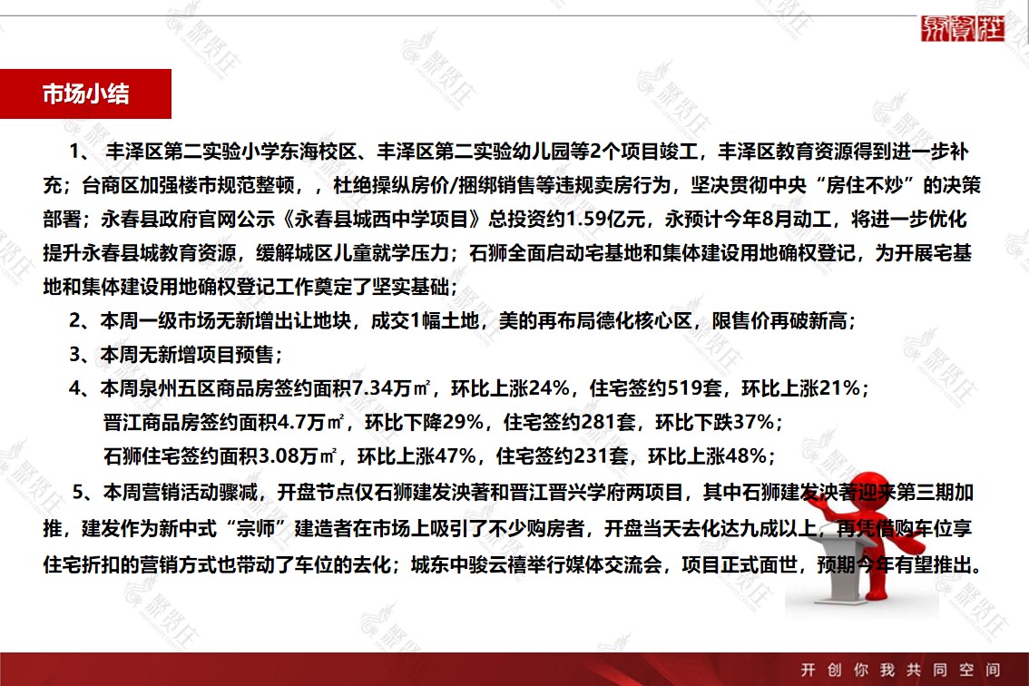Click the text 晋江商品房签约面积4.7万㎡
Image resolution: width=1029 pixels, height=686 pixels.
[x=224, y=422]
